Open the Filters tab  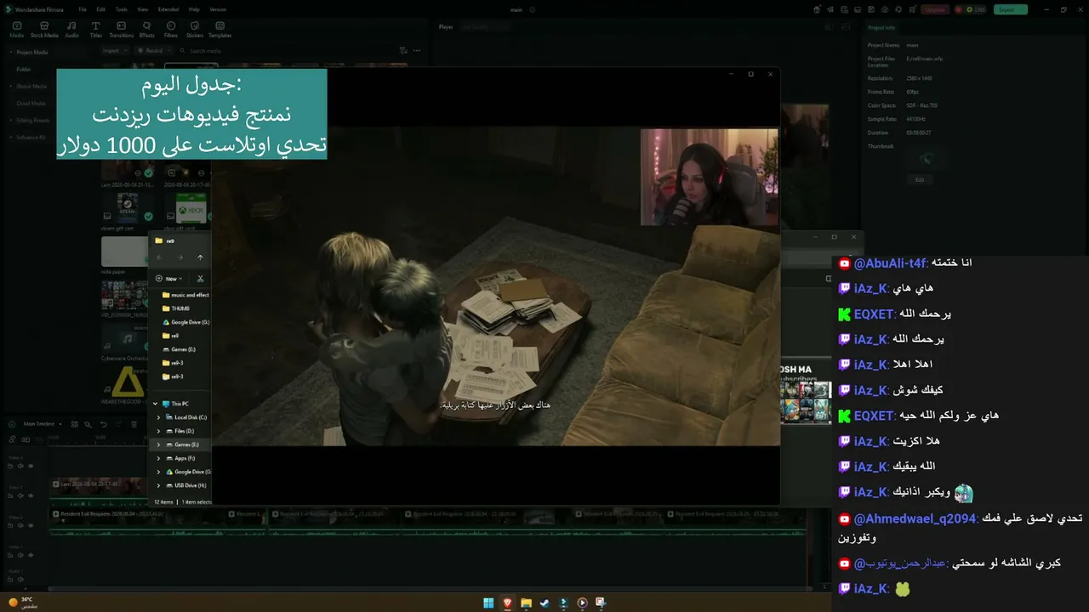171,30
